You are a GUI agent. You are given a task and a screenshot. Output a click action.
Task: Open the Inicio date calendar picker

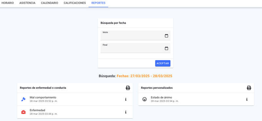(x=166, y=36)
